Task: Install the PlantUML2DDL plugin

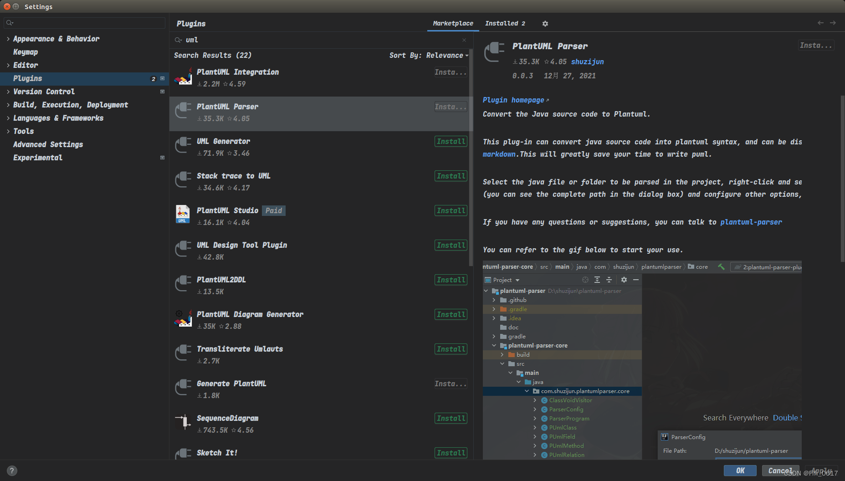Action: tap(451, 280)
